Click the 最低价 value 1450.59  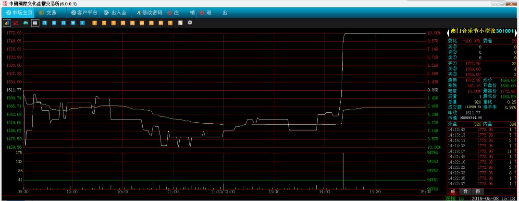pyautogui.click(x=508, y=96)
